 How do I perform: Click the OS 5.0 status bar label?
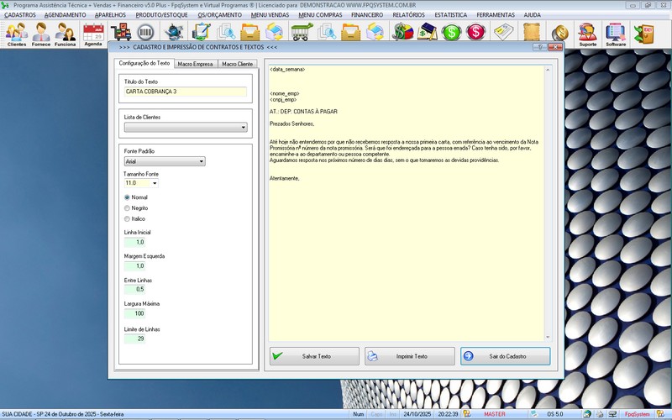(555, 414)
